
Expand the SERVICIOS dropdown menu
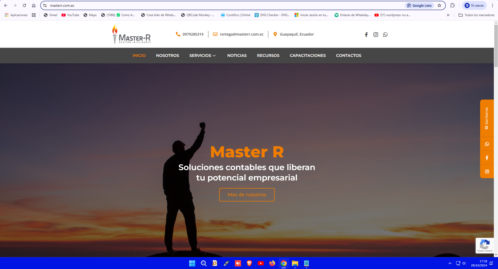pyautogui.click(x=202, y=56)
